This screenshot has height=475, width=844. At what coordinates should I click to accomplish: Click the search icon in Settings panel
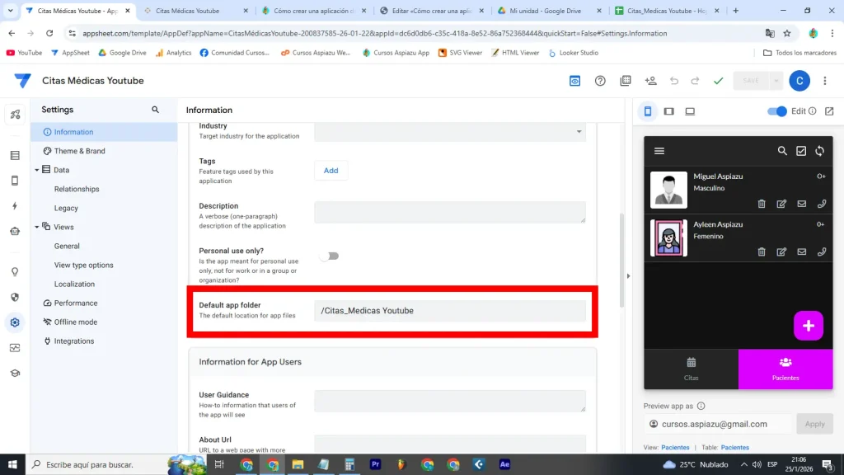[x=155, y=110]
